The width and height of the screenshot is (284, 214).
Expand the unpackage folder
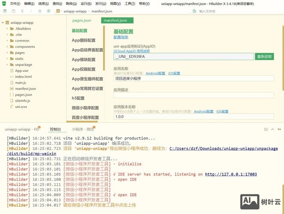7,65
